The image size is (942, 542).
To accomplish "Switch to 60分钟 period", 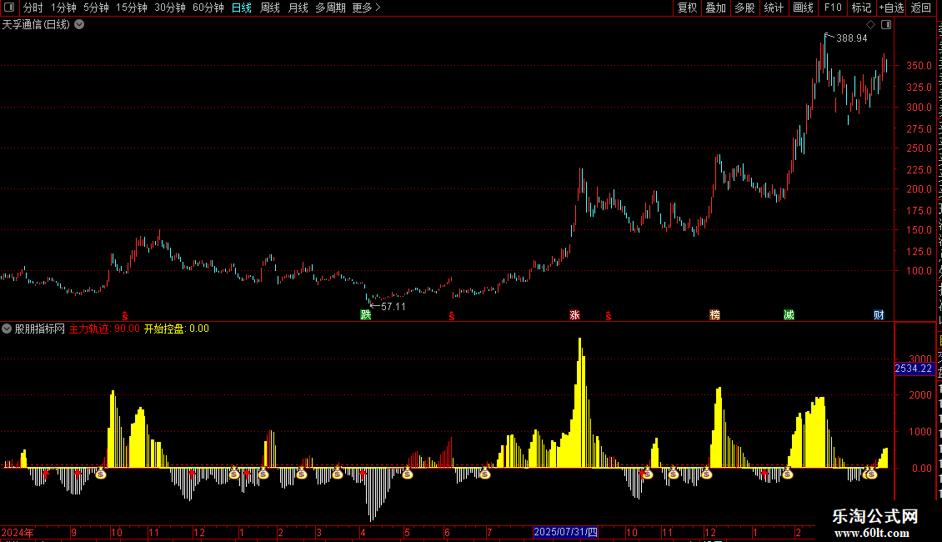I will click(x=208, y=8).
